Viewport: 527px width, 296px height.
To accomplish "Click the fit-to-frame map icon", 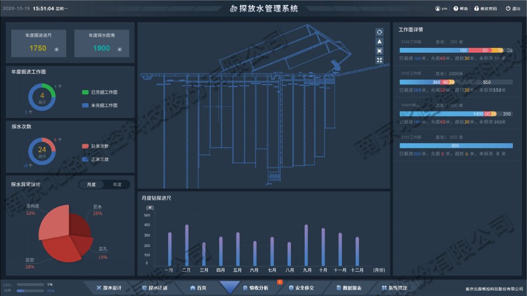I will click(379, 51).
